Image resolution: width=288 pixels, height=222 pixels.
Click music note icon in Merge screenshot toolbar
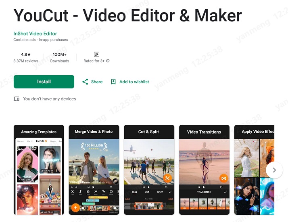pos(80,192)
